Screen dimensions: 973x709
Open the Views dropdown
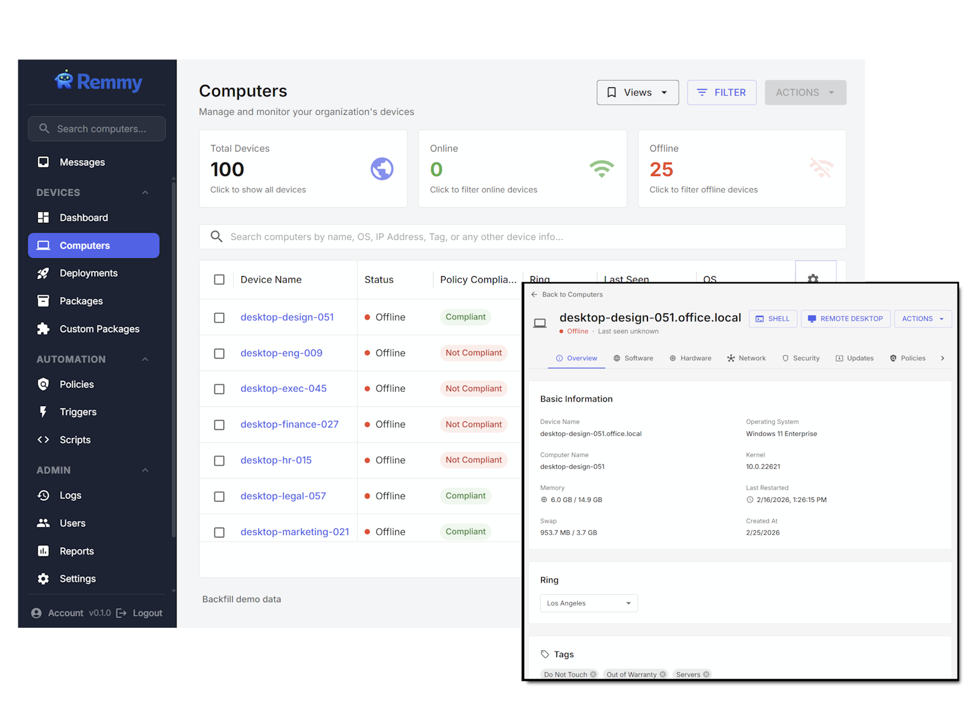637,93
